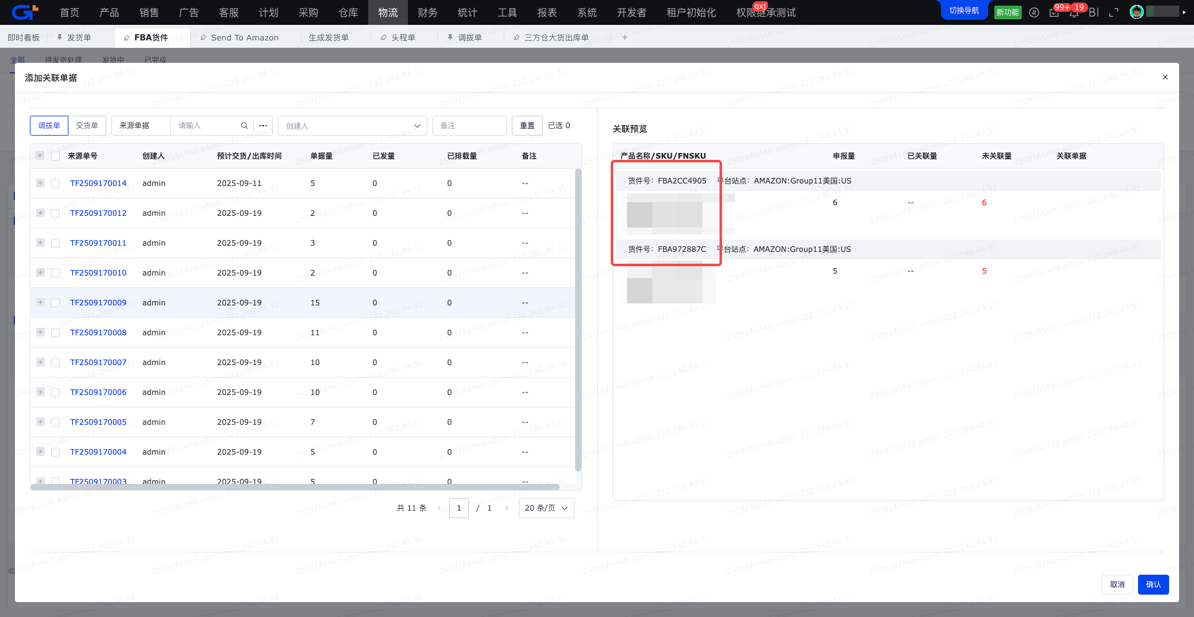The height and width of the screenshot is (617, 1194).
Task: Open the 仓库 top menu
Action: pos(348,12)
